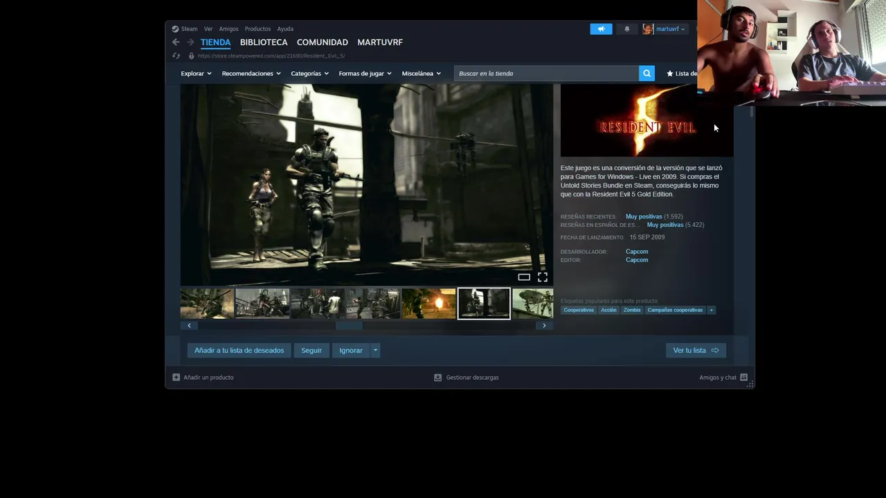Image resolution: width=886 pixels, height=498 pixels.
Task: Select the Acción tag
Action: [x=608, y=310]
